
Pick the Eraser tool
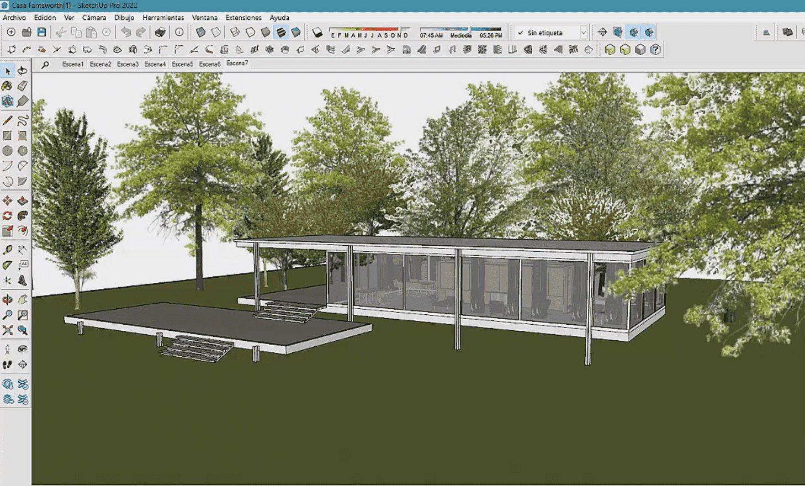[x=23, y=86]
